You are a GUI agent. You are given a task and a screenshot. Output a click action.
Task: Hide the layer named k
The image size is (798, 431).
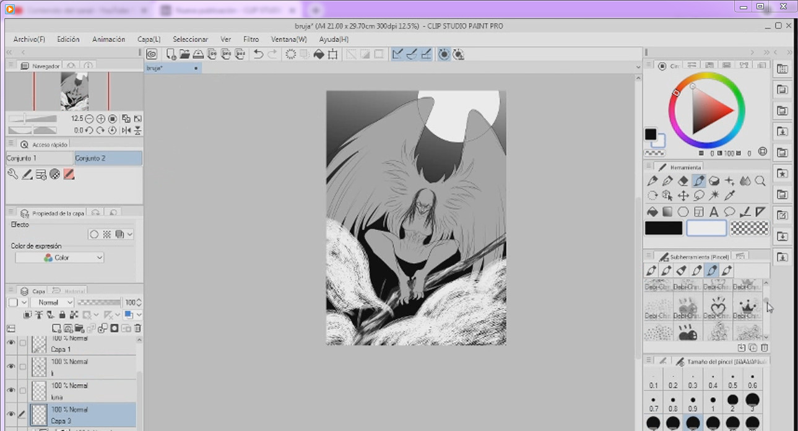[x=11, y=367]
